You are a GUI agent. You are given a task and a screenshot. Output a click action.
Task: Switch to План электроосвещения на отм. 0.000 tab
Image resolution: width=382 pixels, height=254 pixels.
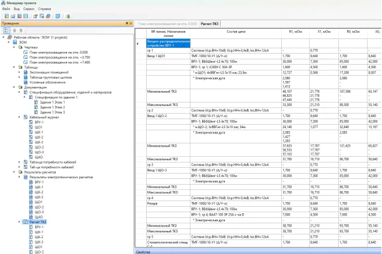point(167,24)
